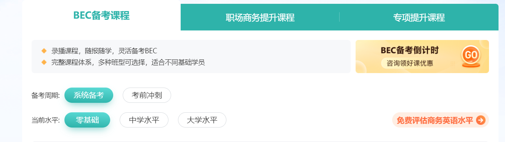The height and width of the screenshot is (142, 505).
Task: Click the 备考周期 label
Action: [x=46, y=96]
